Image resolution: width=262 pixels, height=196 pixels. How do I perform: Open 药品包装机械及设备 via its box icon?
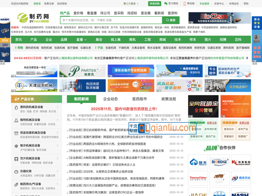tap(16, 133)
